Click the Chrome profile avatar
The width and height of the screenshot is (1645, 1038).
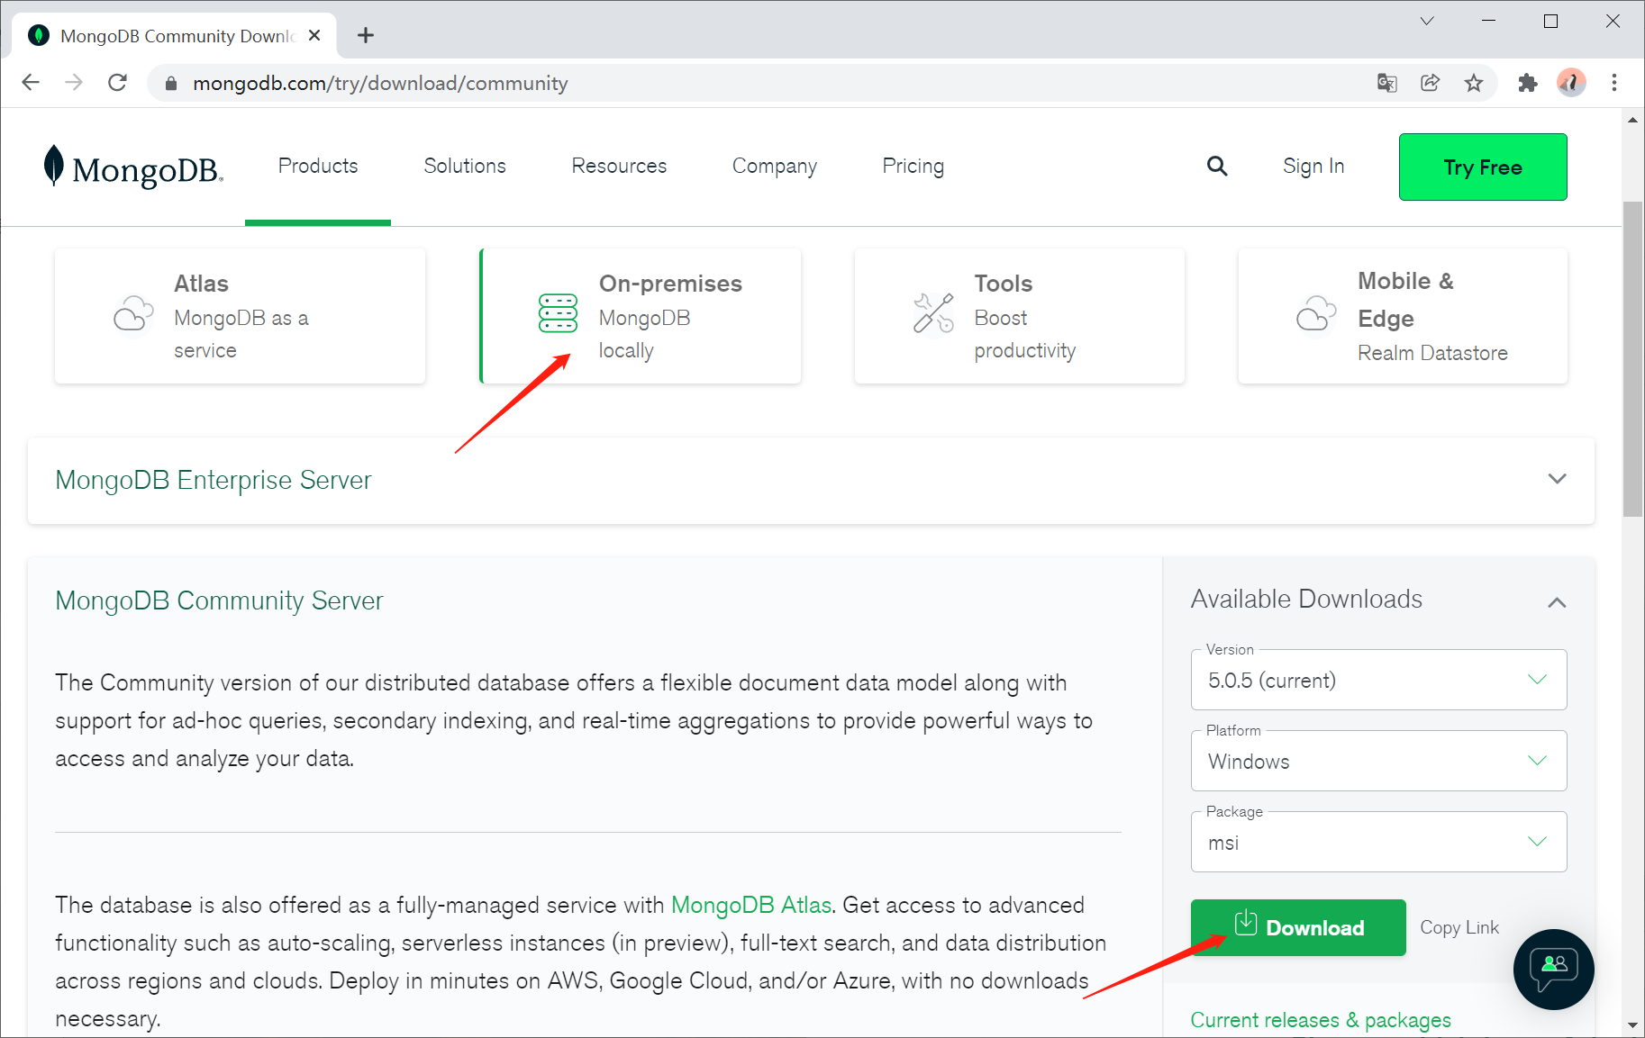click(1571, 83)
